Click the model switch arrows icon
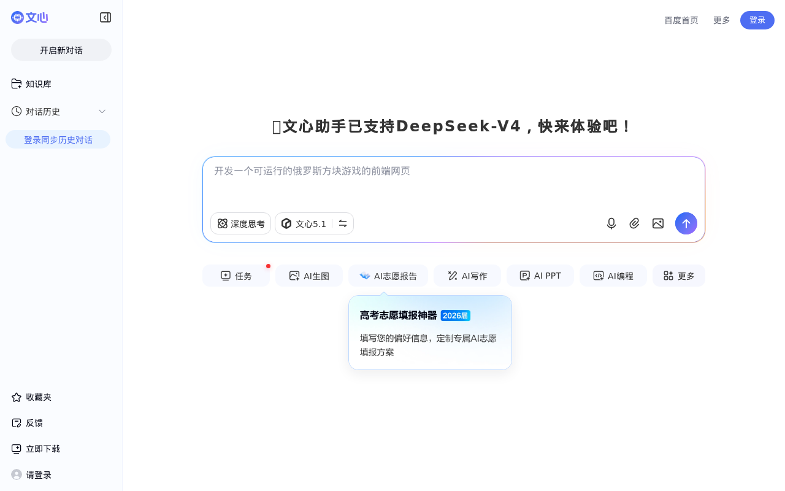The width and height of the screenshot is (785, 491). pyautogui.click(x=343, y=223)
